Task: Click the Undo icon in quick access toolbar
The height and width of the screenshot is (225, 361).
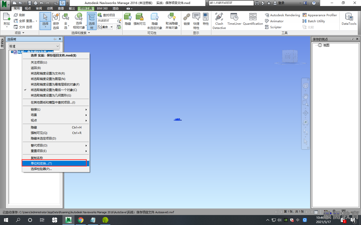Action: (42, 3)
